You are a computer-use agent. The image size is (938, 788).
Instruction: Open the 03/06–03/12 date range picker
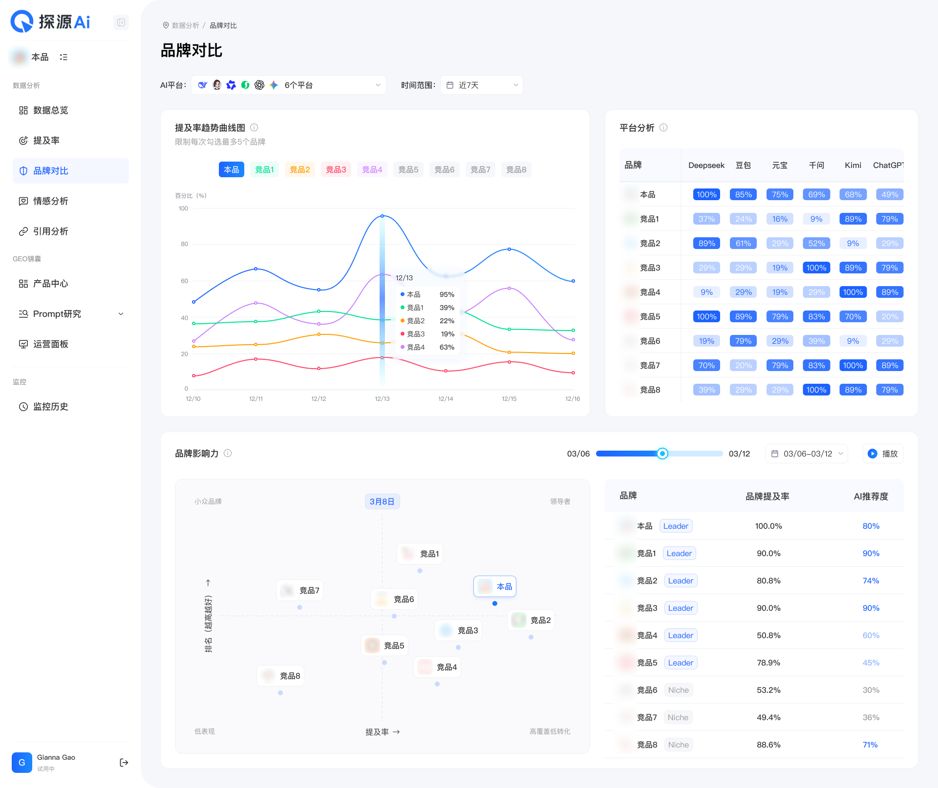807,454
